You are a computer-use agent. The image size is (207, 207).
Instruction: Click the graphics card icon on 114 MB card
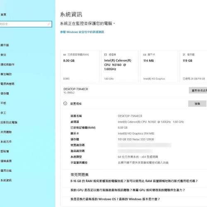(x=144, y=55)
